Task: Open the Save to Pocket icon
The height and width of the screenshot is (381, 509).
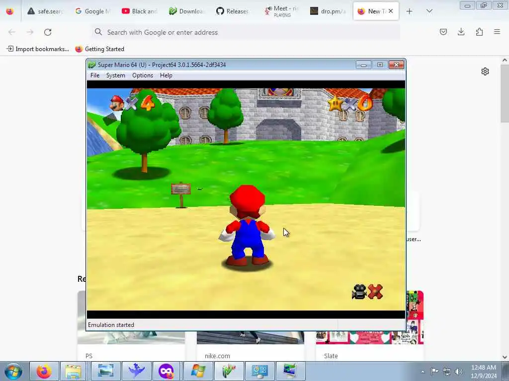Action: coord(443,32)
